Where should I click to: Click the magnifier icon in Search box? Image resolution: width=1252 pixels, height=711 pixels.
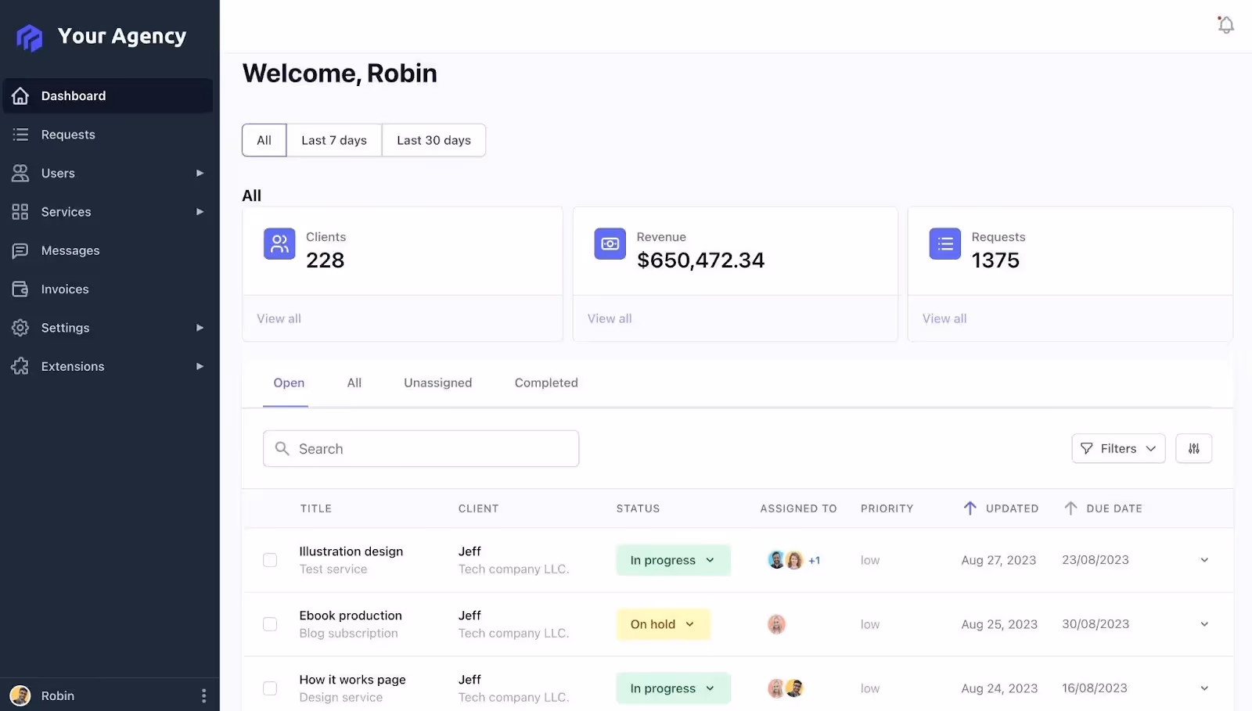(x=282, y=448)
